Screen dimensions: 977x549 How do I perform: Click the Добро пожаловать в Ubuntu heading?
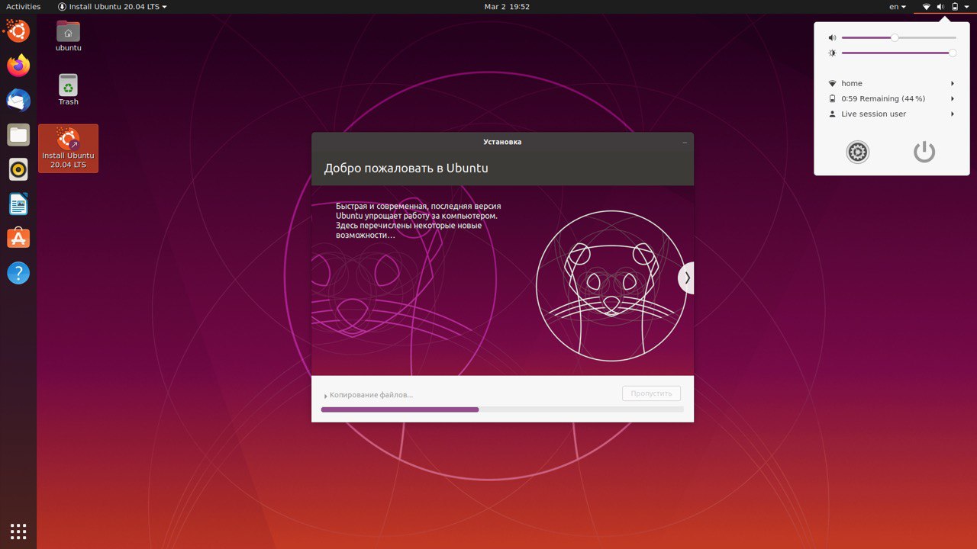[406, 168]
